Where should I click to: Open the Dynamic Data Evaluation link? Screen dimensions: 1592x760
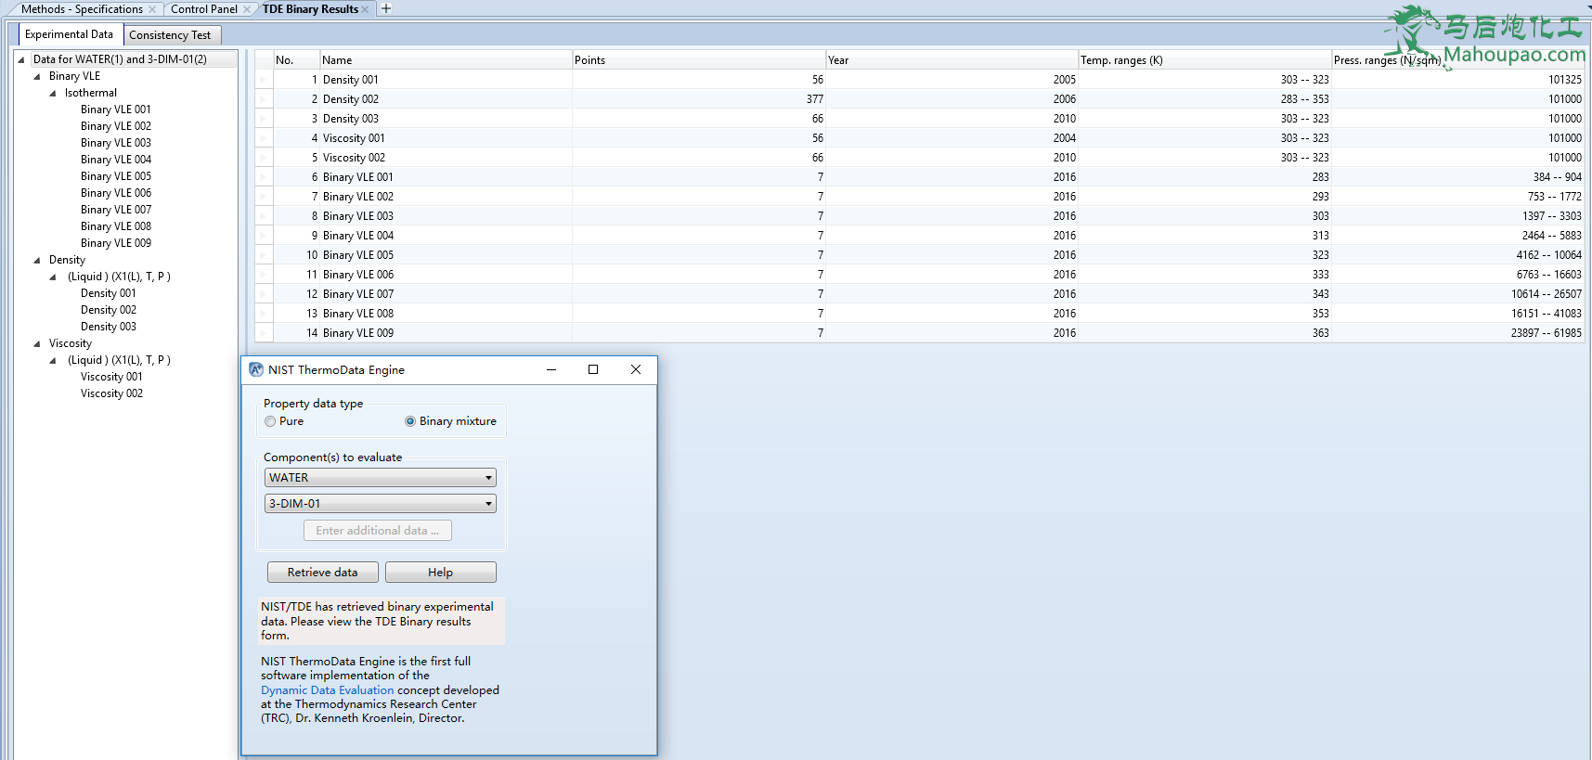click(x=328, y=690)
